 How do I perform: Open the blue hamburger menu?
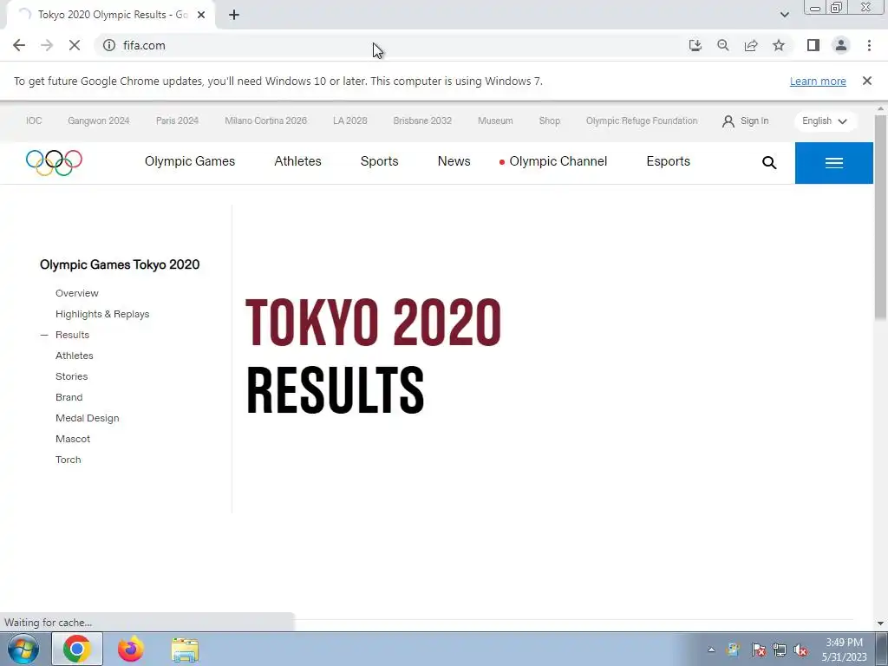(x=833, y=163)
